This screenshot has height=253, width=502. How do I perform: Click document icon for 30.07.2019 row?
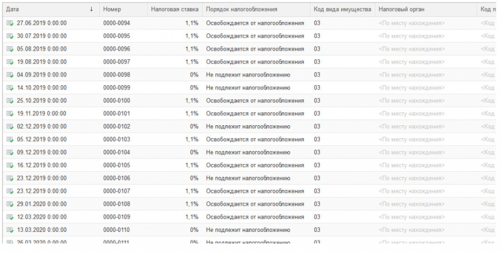[x=10, y=36]
